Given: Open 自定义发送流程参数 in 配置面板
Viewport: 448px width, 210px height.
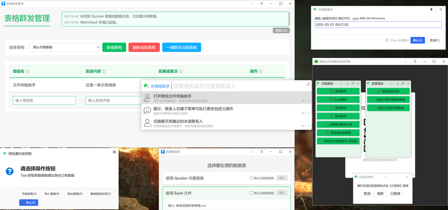Looking at the screenshot, I should tap(388, 108).
